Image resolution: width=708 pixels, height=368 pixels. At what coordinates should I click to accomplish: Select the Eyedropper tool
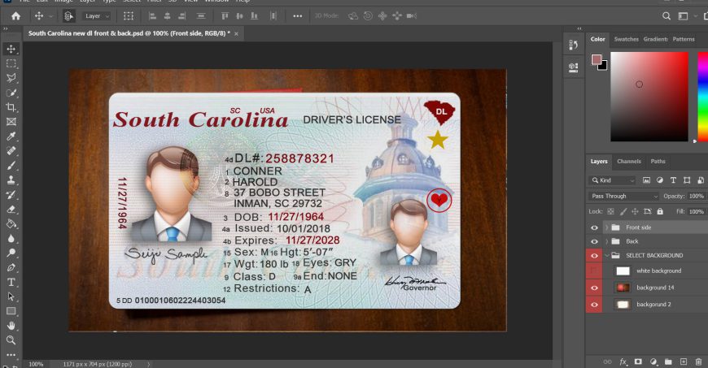(11, 136)
